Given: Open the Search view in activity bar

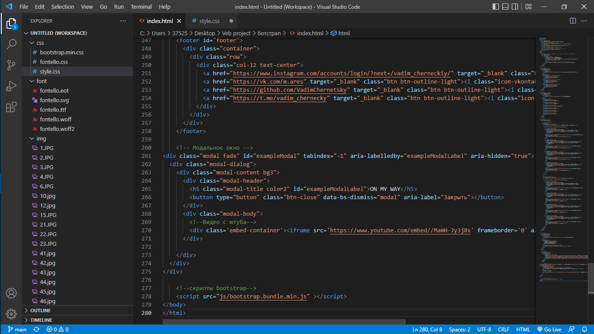Looking at the screenshot, I should click(11, 44).
